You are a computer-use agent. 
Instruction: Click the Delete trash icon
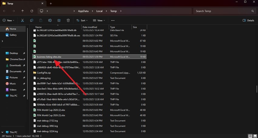point(68,20)
